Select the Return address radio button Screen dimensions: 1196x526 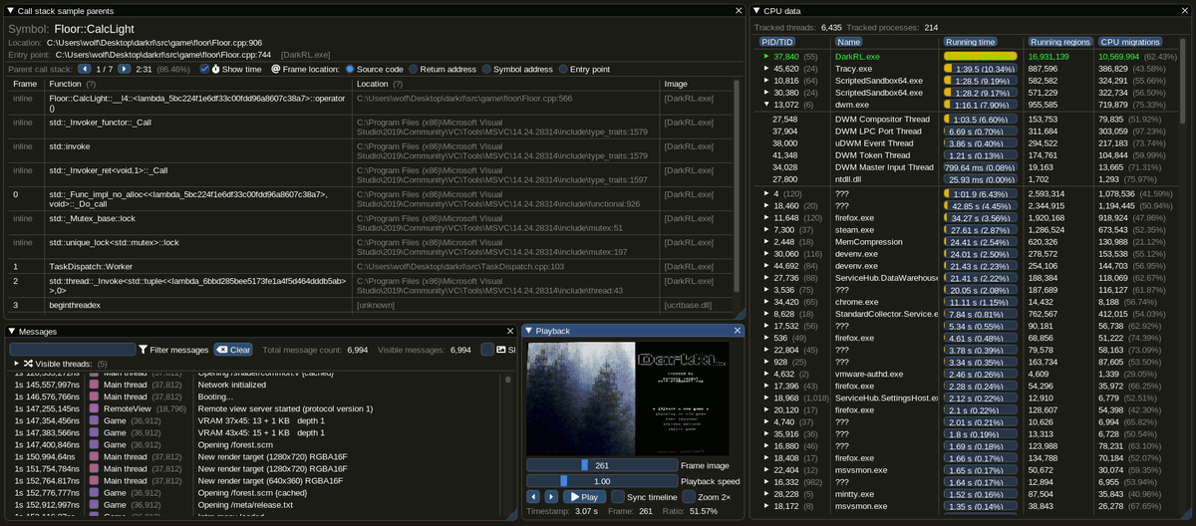414,69
